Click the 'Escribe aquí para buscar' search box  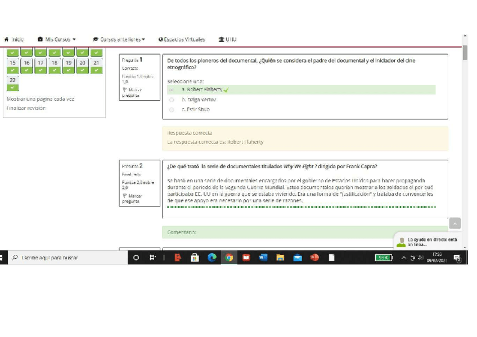[x=67, y=258]
